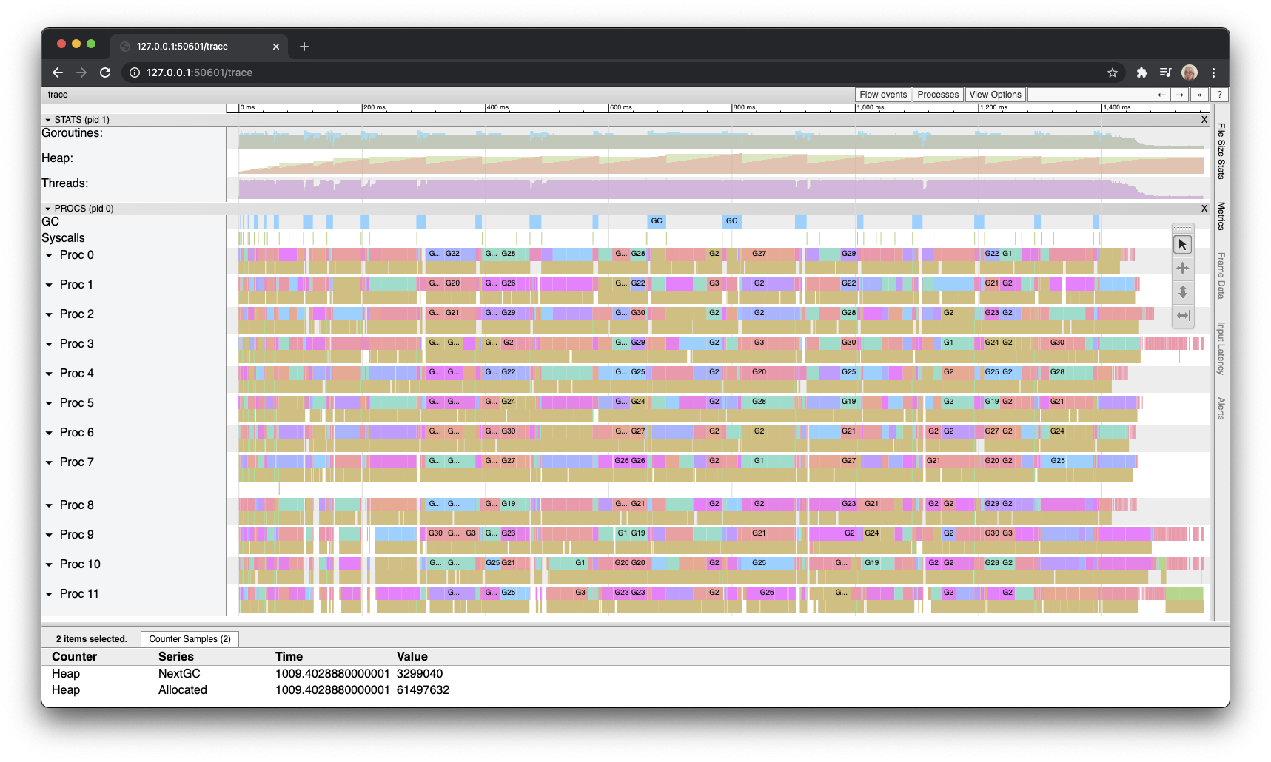Open the File Size Stats side tab
This screenshot has height=762, width=1271.
click(1221, 151)
